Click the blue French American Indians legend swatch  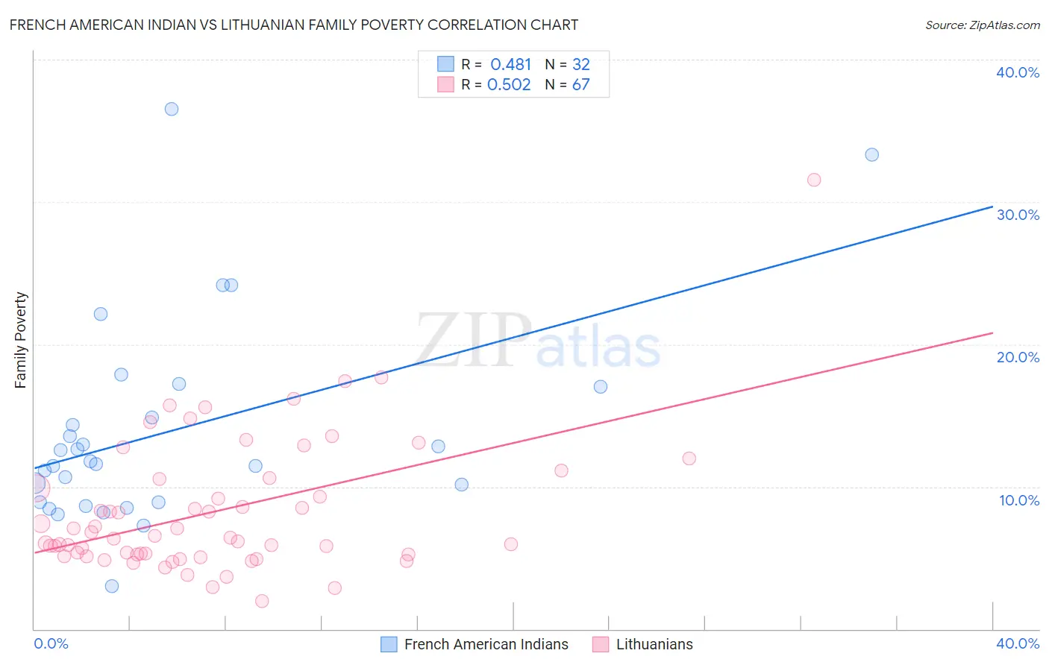click(x=389, y=644)
